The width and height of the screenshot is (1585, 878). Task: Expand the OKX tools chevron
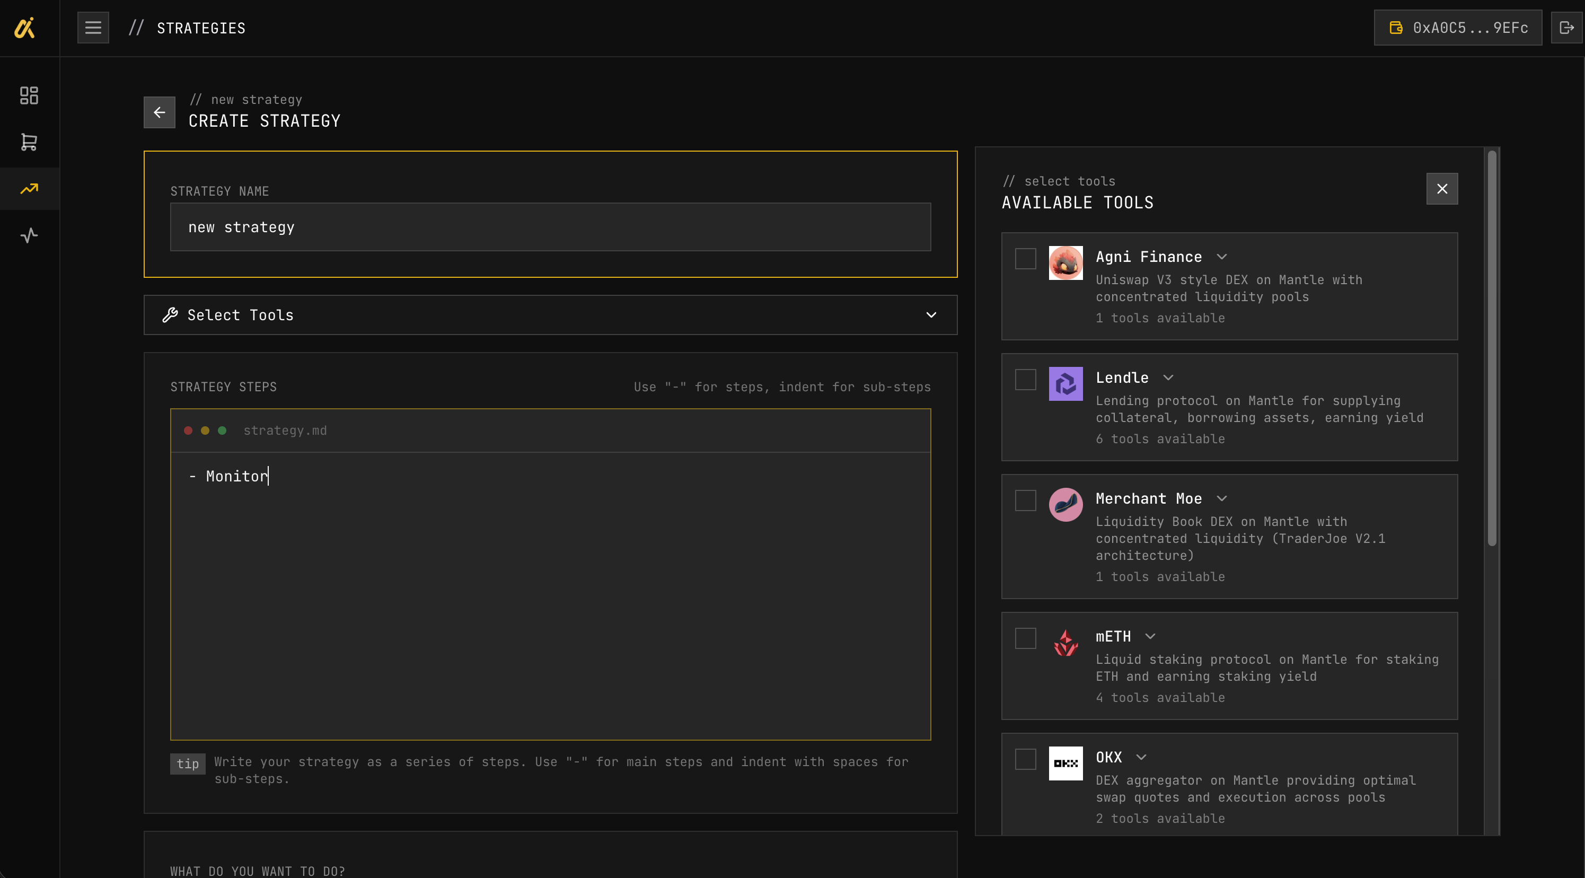pyautogui.click(x=1141, y=757)
